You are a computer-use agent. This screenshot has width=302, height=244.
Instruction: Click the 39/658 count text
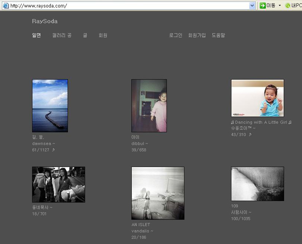(138, 150)
